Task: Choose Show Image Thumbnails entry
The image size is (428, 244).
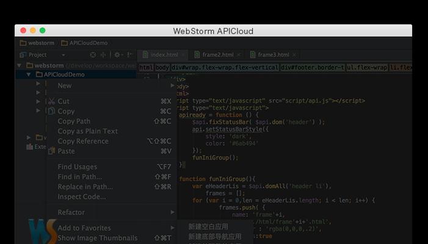Action: point(112,238)
